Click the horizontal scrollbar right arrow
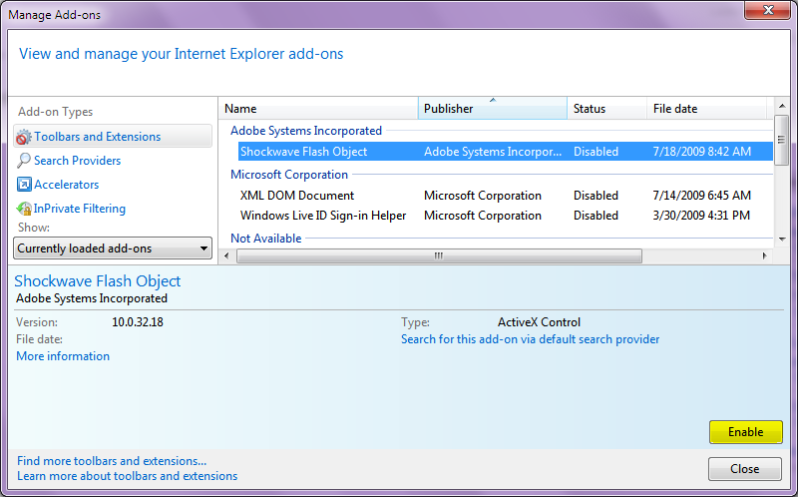Viewport: 798px width, 497px height. [x=764, y=255]
